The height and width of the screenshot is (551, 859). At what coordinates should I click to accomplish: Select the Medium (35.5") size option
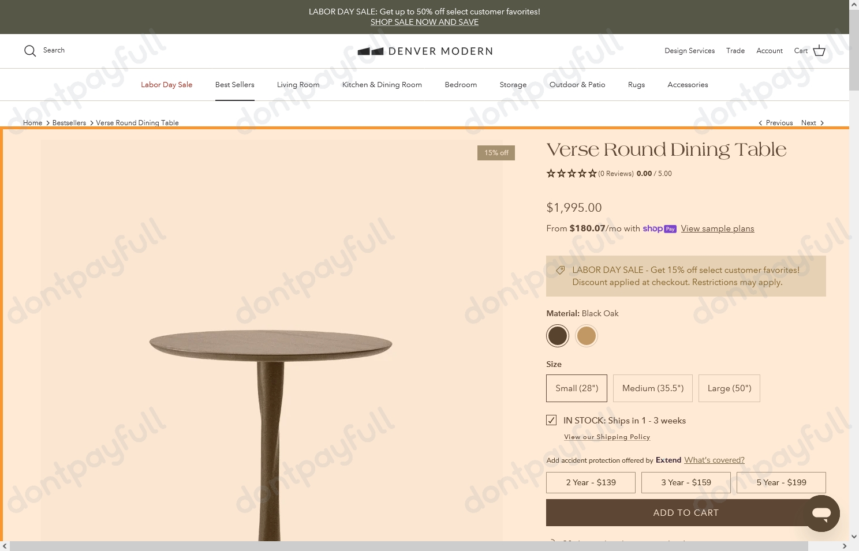[652, 388]
